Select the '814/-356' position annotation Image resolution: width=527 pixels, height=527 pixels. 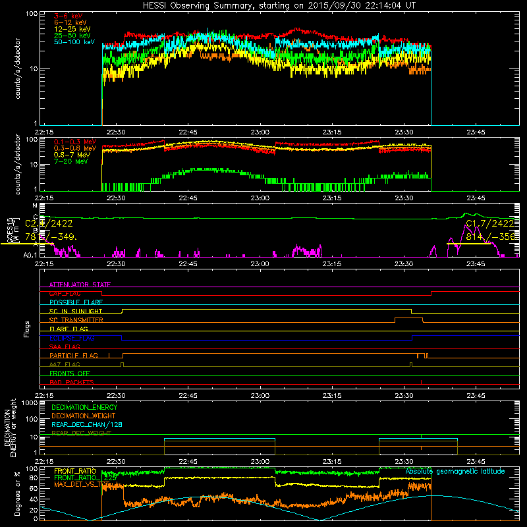(x=491, y=236)
